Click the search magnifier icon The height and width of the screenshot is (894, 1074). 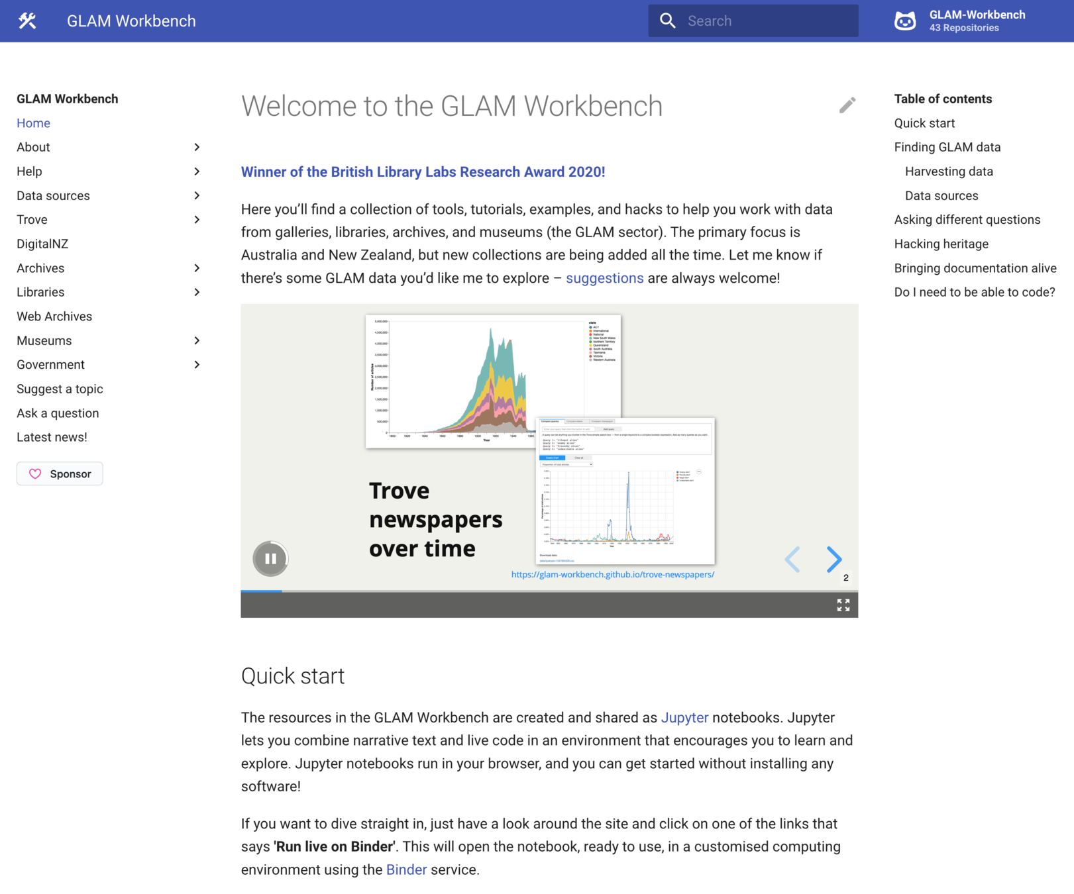click(x=668, y=21)
